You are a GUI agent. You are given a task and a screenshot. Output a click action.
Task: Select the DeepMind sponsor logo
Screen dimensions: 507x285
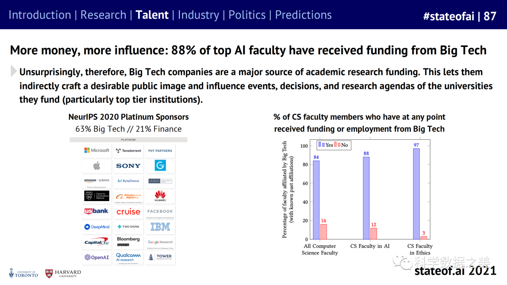(x=97, y=227)
